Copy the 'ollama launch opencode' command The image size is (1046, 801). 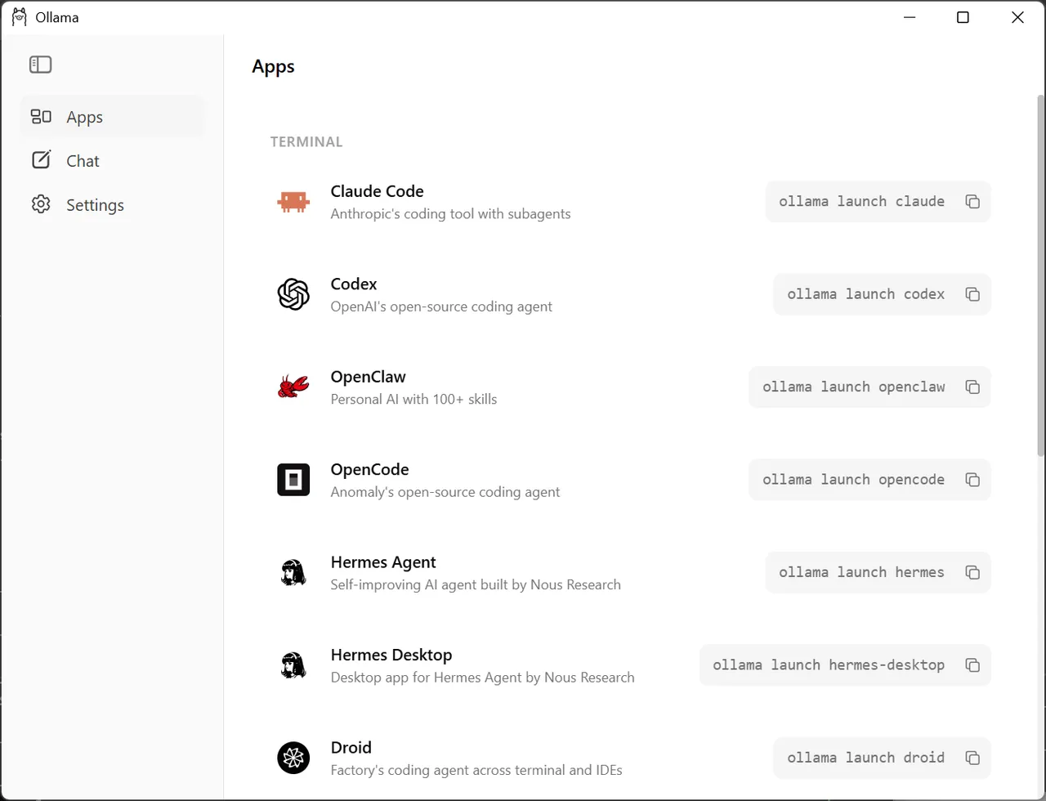coord(972,480)
